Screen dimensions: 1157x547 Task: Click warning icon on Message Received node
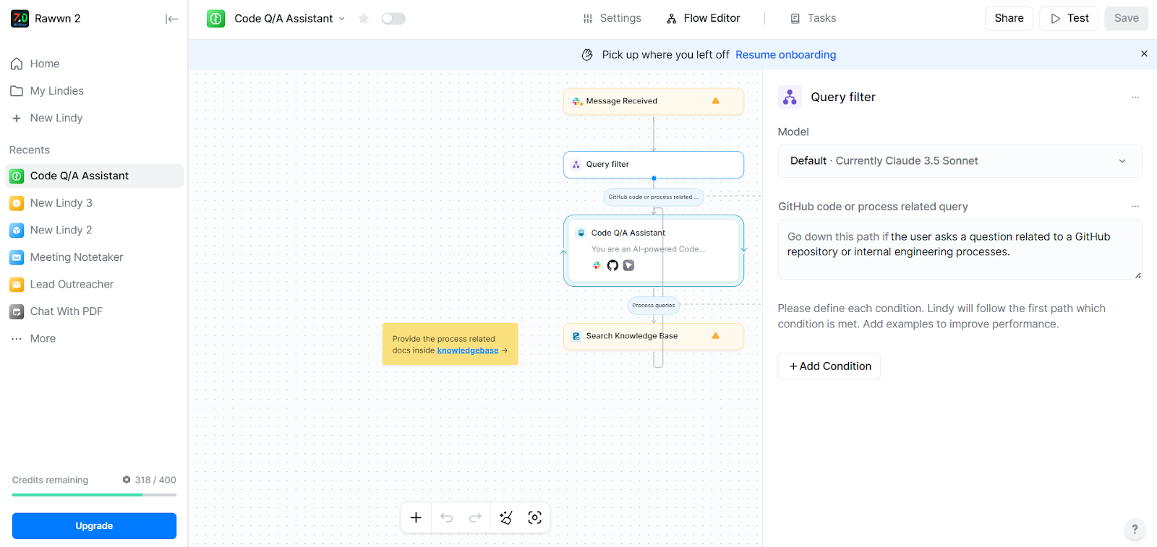tap(716, 101)
